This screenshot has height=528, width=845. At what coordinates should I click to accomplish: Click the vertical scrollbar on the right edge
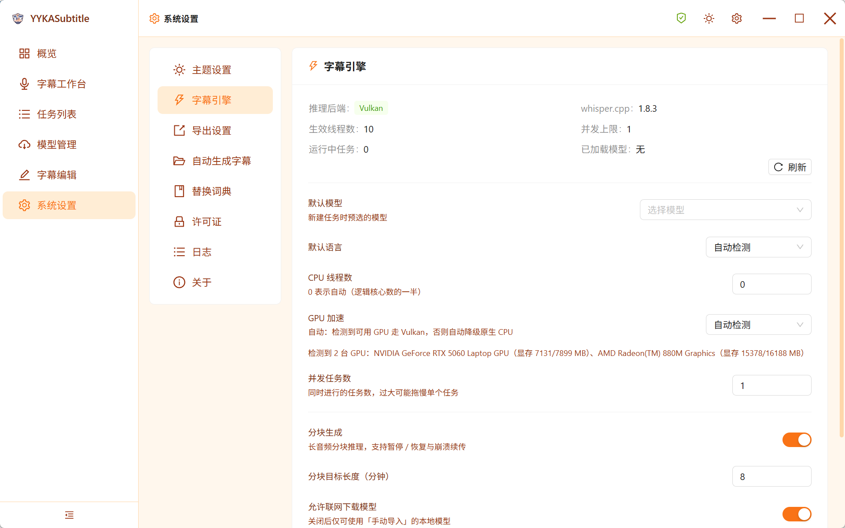[x=841, y=238]
